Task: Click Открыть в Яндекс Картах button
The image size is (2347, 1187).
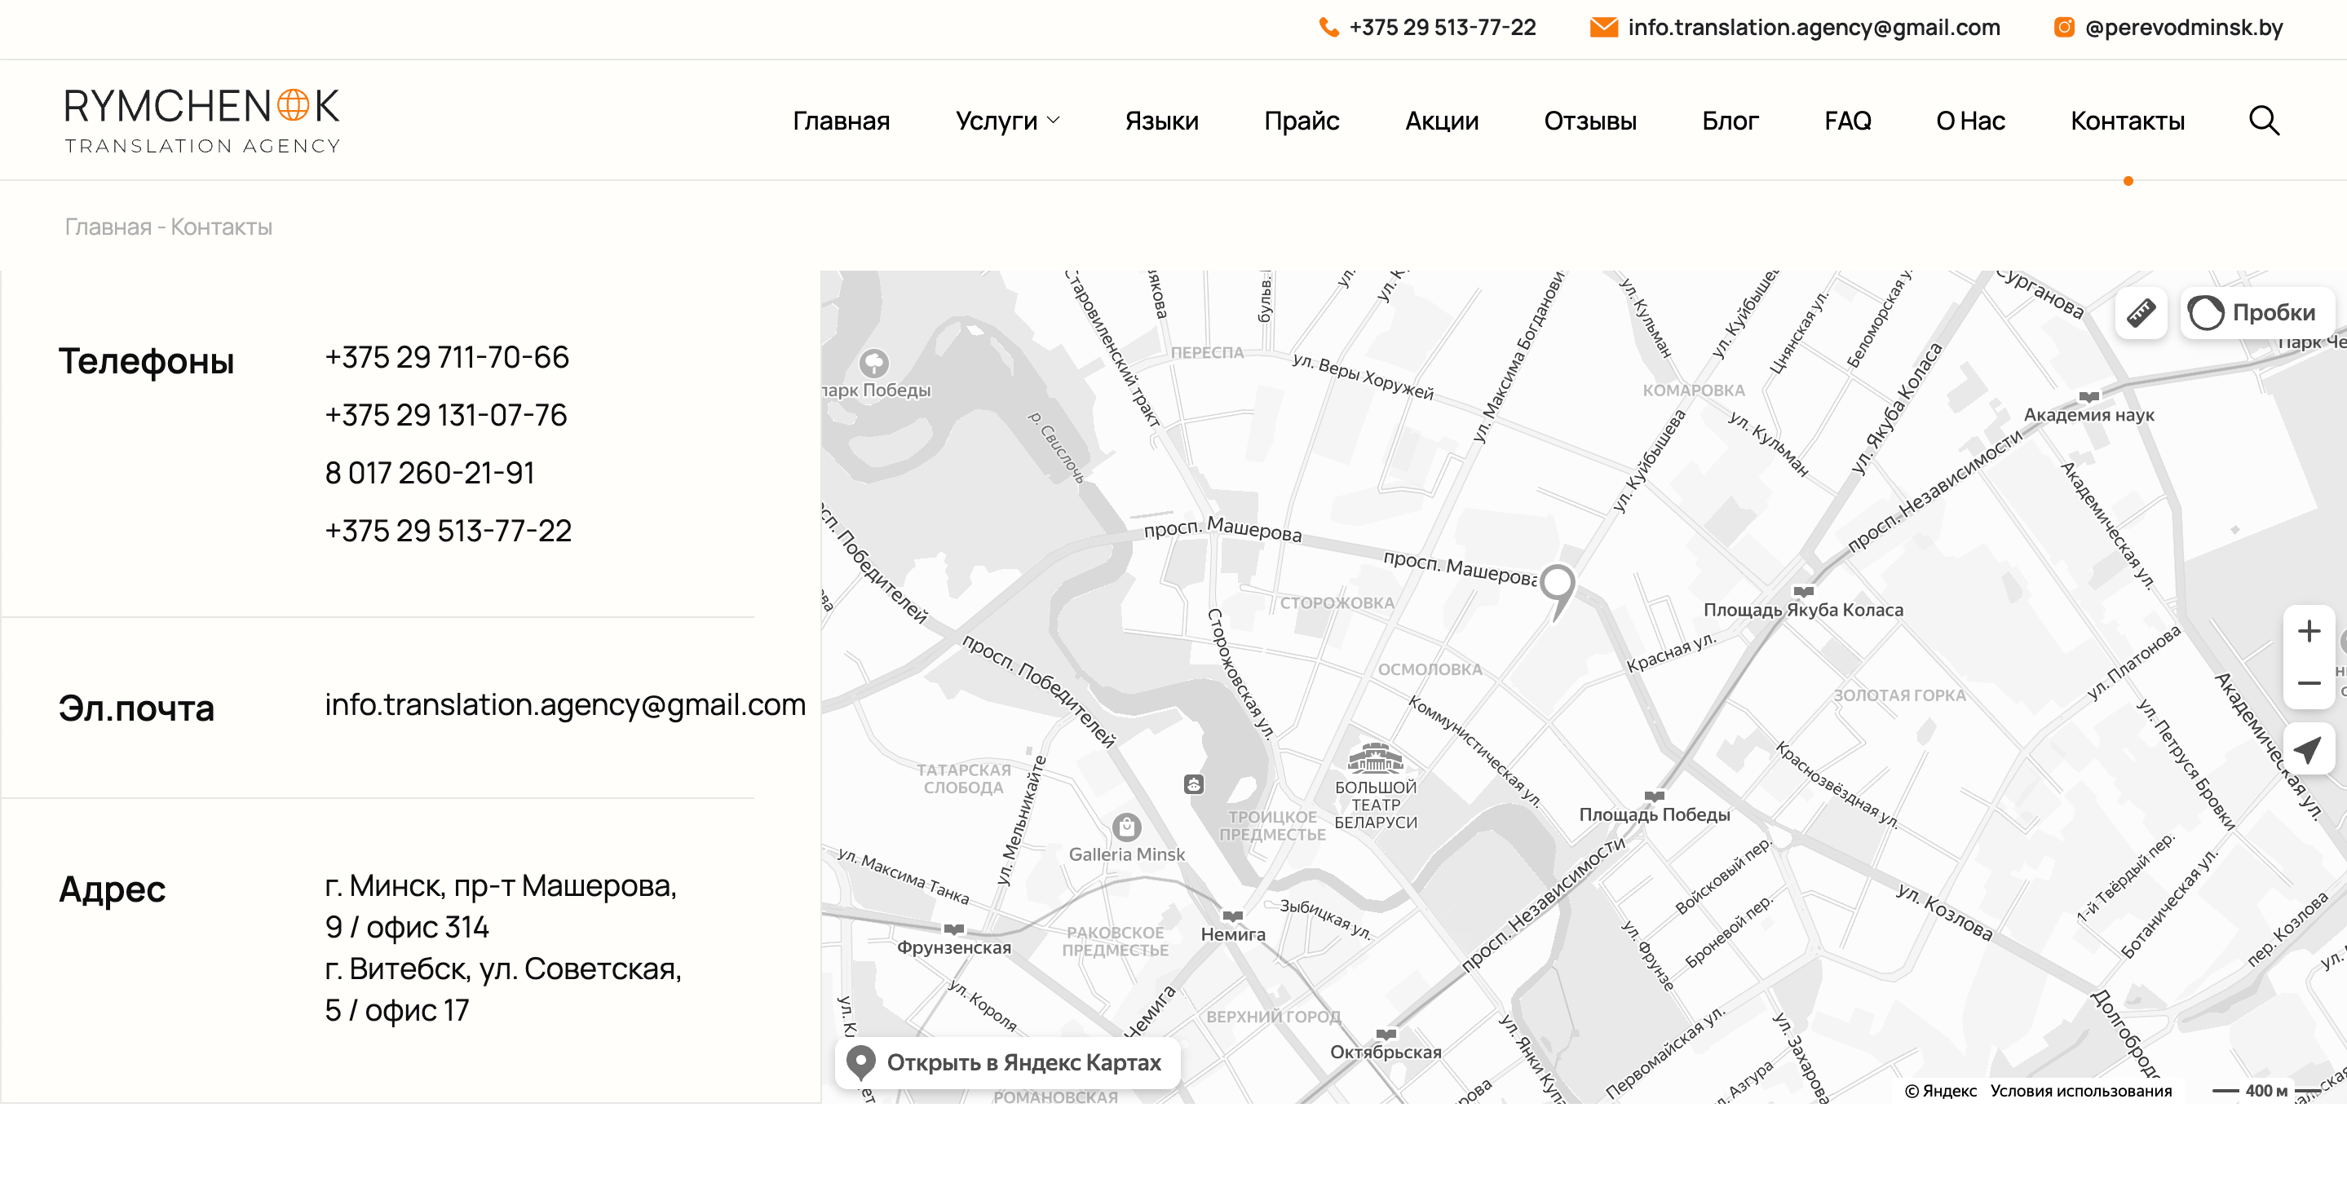Action: (1007, 1062)
